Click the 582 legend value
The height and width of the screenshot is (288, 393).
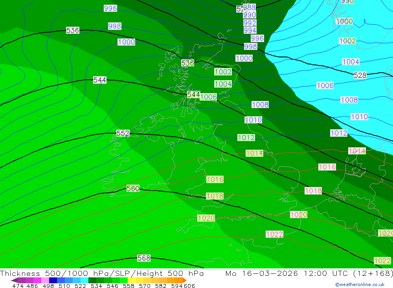[160, 286]
